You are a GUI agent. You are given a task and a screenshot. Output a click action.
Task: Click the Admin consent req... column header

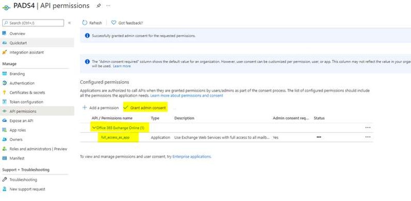(291, 118)
